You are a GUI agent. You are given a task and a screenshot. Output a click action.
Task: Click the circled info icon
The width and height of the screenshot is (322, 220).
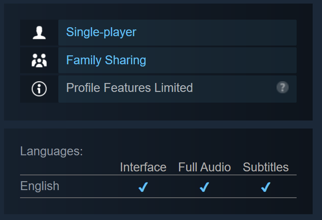tap(39, 88)
